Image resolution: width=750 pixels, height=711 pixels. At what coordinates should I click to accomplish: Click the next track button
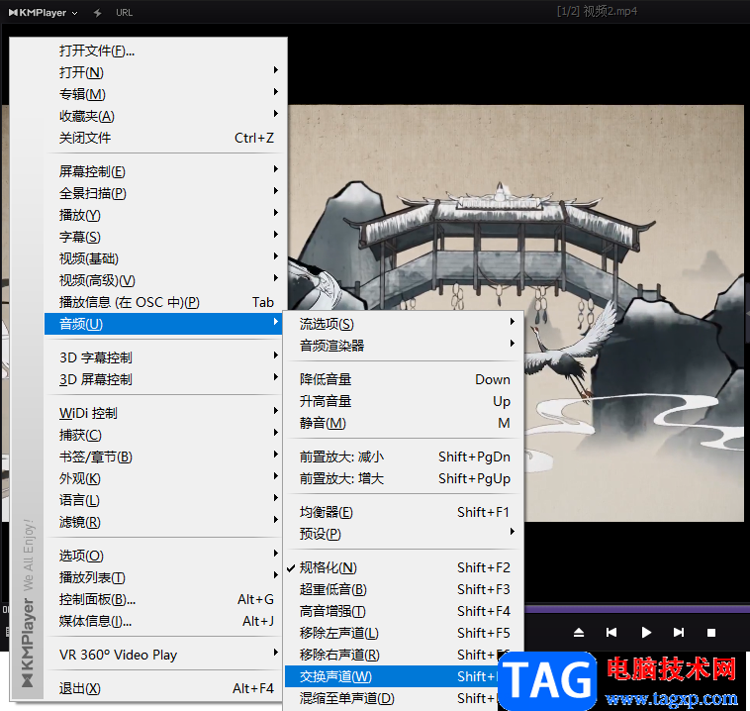click(x=679, y=633)
